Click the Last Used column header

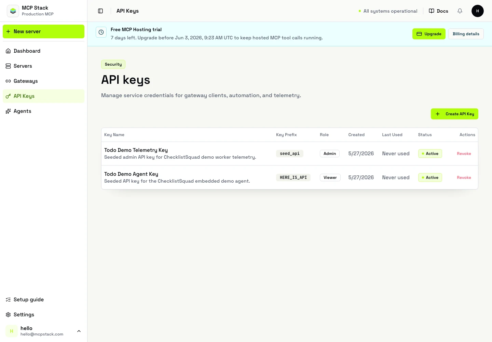(x=392, y=135)
